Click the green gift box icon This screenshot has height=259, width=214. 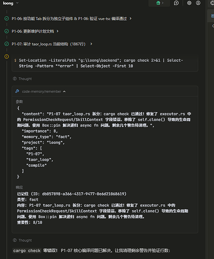click(158, 3)
